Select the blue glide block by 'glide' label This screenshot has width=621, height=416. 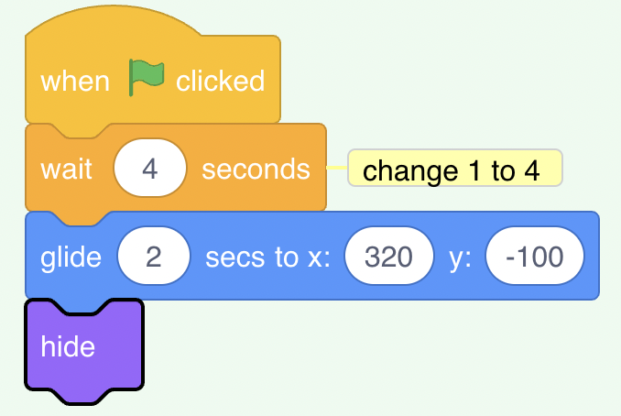tap(71, 257)
